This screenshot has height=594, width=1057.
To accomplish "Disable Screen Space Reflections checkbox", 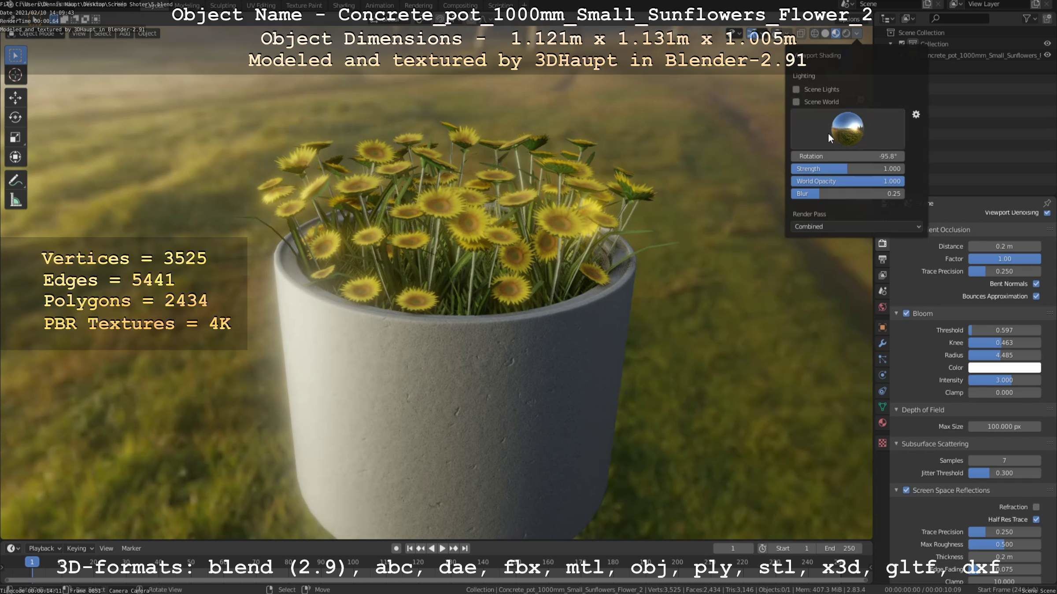I will click(x=906, y=490).
